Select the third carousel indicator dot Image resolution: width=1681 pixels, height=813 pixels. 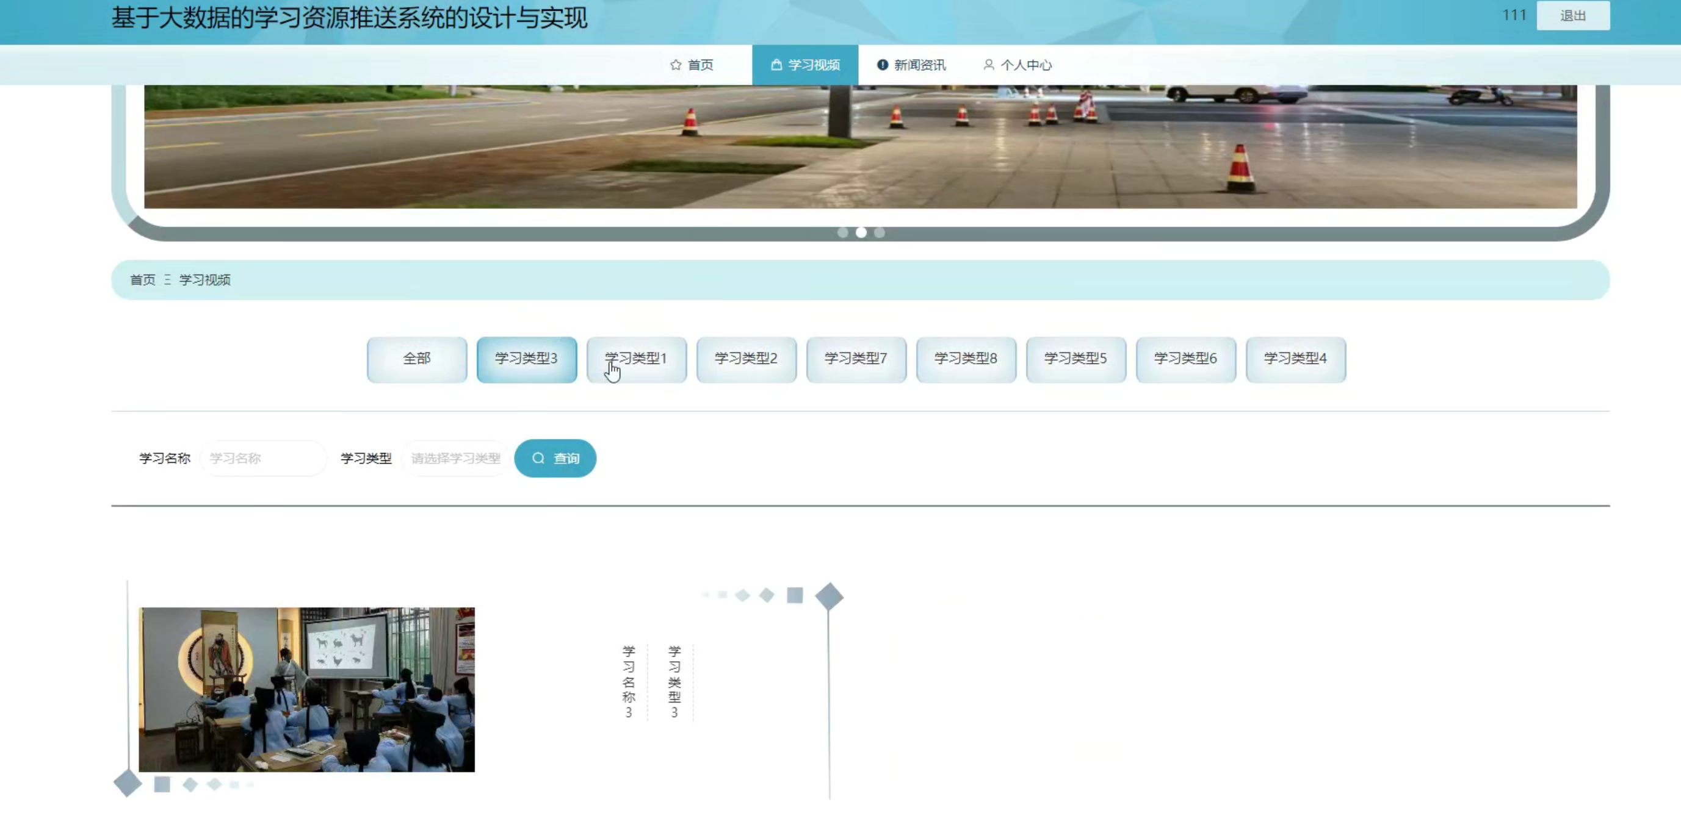pos(879,232)
